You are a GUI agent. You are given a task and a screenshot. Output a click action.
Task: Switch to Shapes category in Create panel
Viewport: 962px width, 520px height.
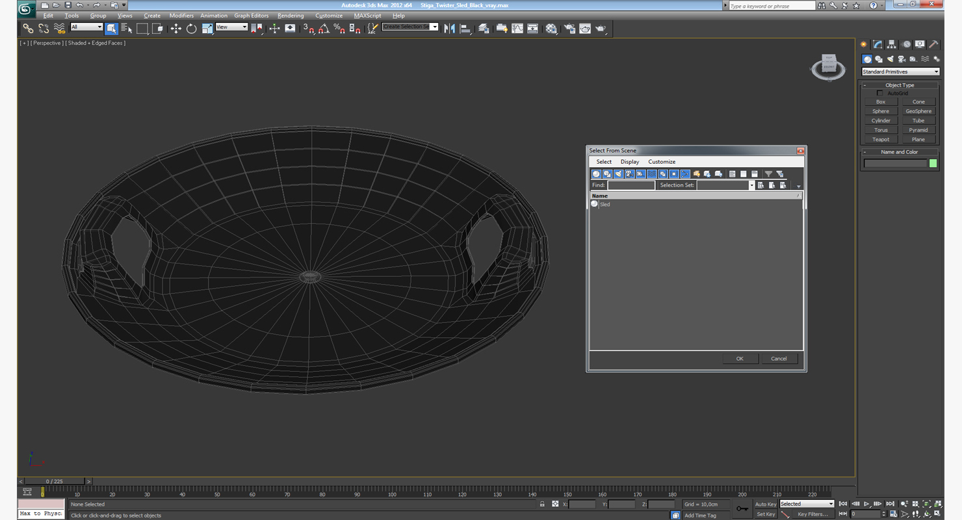(x=879, y=59)
